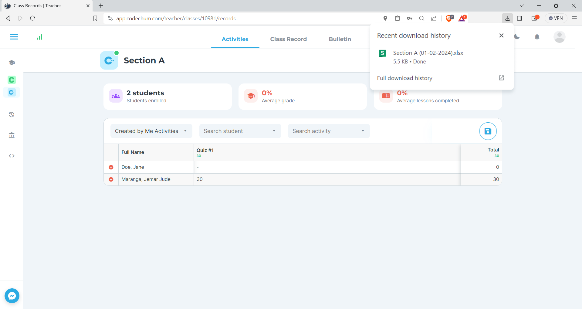
Task: Click the blue save records button
Action: [488, 131]
